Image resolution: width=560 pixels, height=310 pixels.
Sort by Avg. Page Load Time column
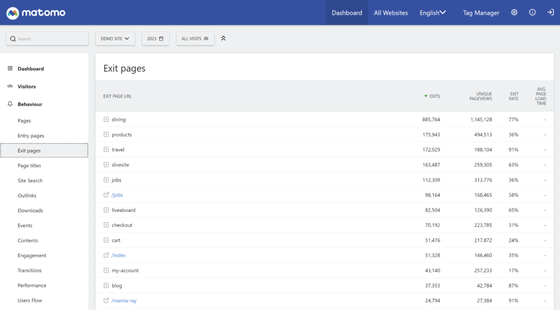pyautogui.click(x=541, y=96)
